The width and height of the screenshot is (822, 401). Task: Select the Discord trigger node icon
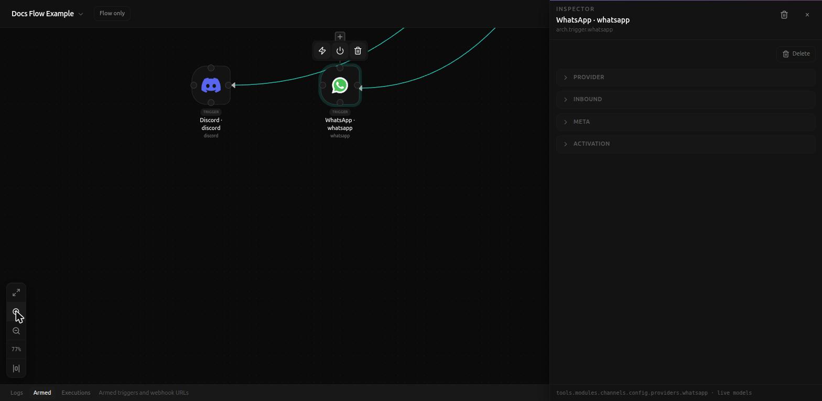(x=211, y=85)
